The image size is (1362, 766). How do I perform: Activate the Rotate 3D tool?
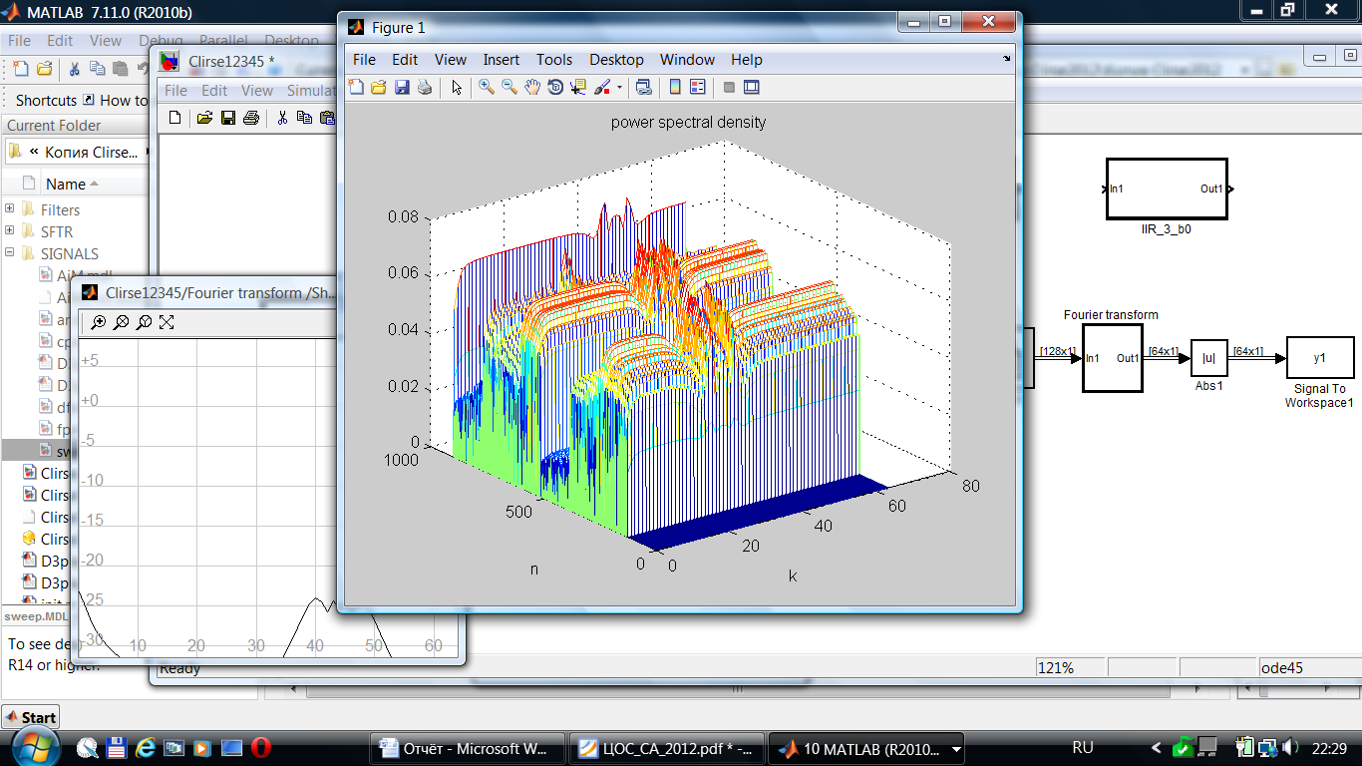coord(555,88)
